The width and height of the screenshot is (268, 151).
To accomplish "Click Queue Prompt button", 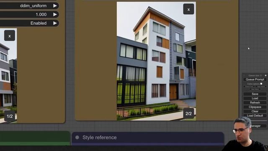I will coord(255,79).
